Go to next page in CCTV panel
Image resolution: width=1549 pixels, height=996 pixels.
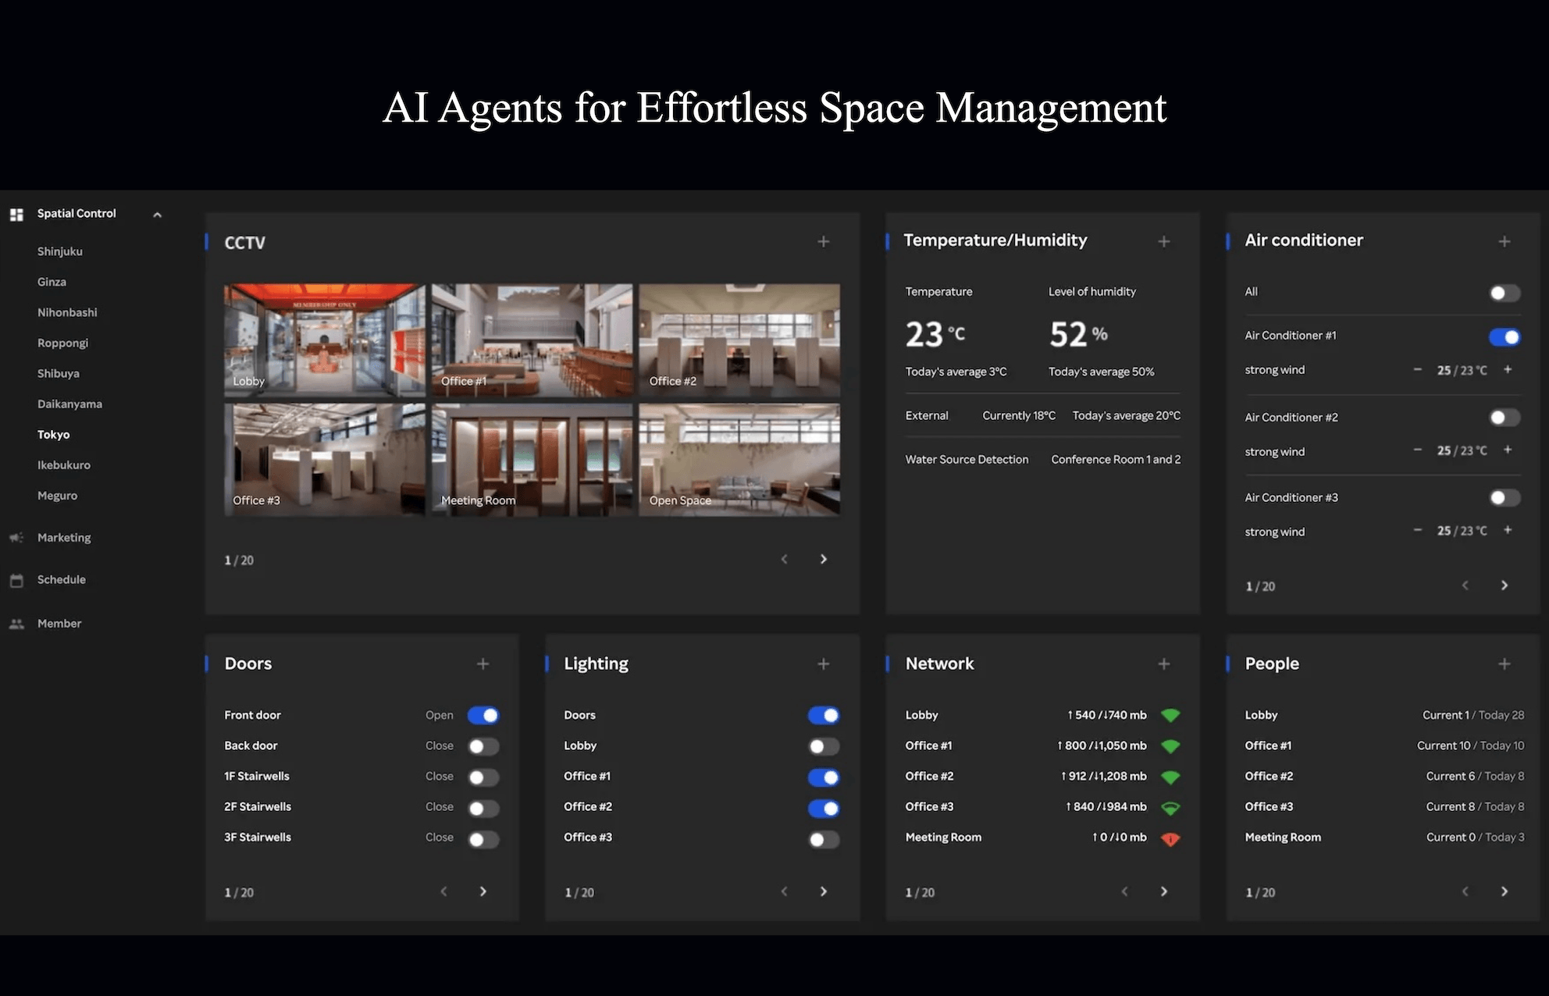coord(823,559)
